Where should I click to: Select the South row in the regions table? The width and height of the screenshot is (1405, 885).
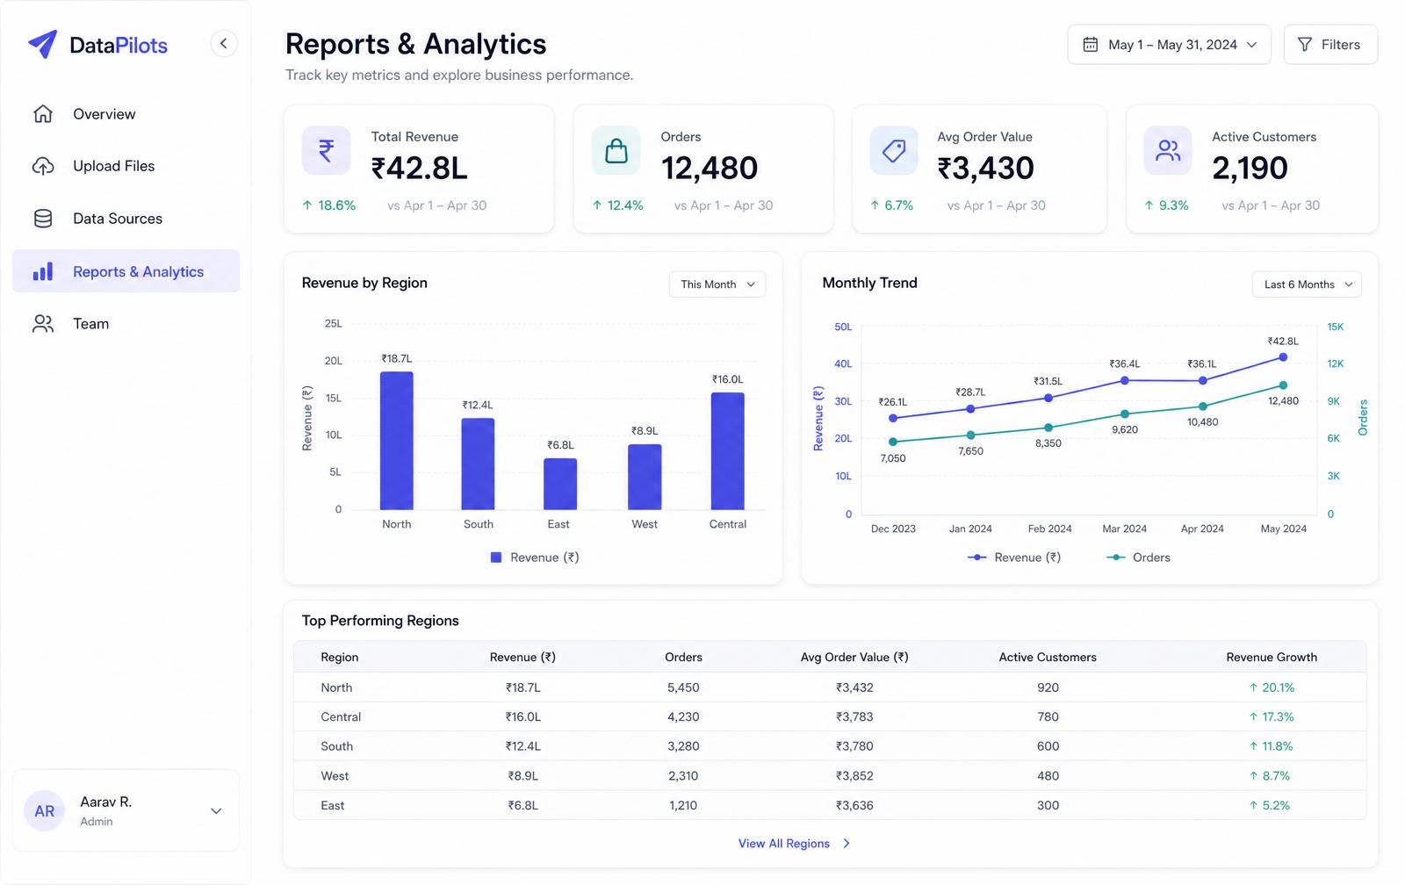pyautogui.click(x=830, y=746)
